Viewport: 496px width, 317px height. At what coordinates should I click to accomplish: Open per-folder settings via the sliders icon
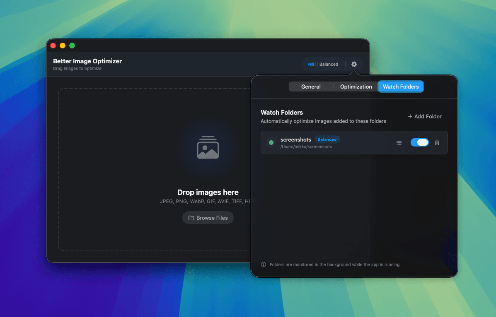(x=399, y=142)
